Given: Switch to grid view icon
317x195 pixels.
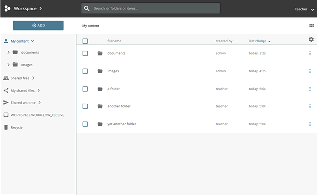Looking at the screenshot, I should 312,25.
